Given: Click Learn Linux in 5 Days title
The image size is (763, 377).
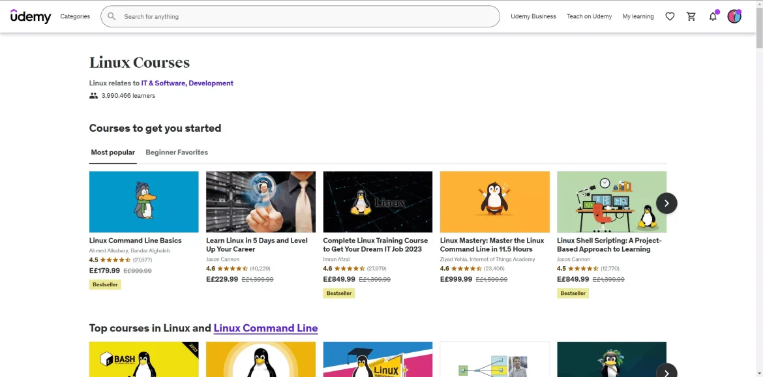Looking at the screenshot, I should click(x=257, y=245).
